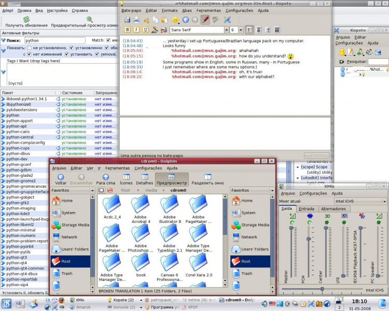Click the Kopete [2] taskbar button
The height and width of the screenshot is (311, 389).
(123, 300)
